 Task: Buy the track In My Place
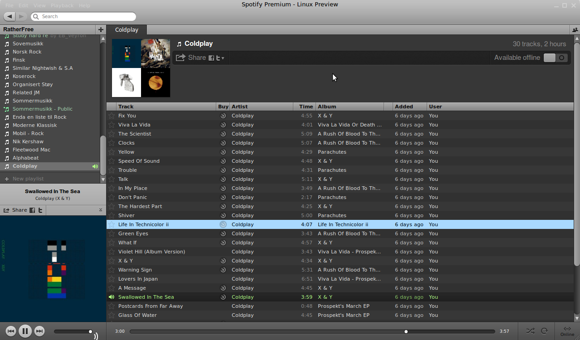pyautogui.click(x=223, y=188)
